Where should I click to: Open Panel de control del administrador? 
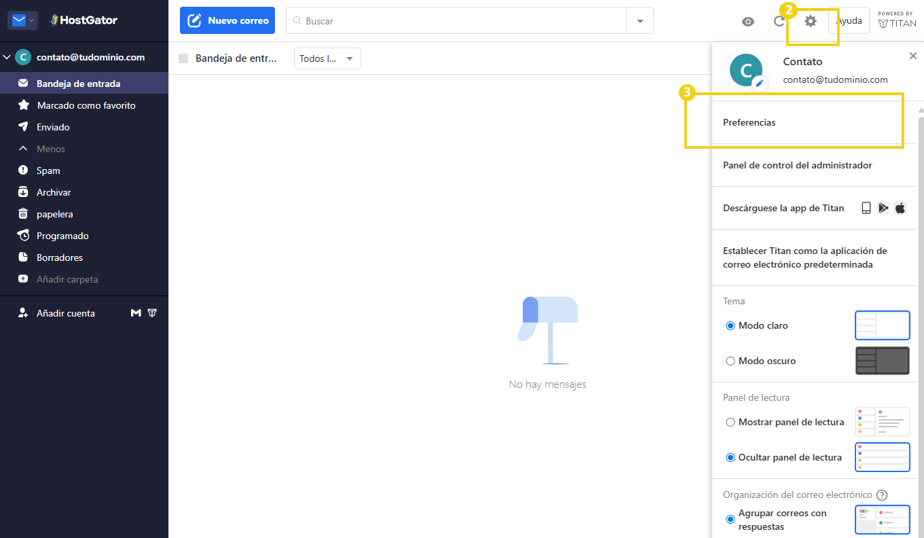pos(797,165)
